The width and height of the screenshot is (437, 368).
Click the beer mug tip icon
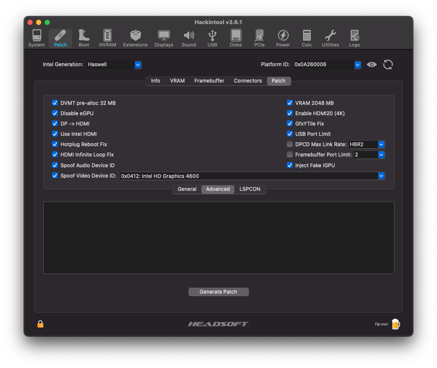click(395, 324)
